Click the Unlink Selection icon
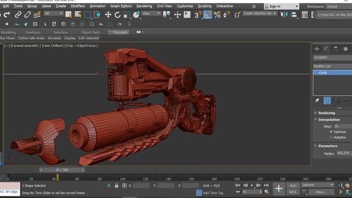 28,15
